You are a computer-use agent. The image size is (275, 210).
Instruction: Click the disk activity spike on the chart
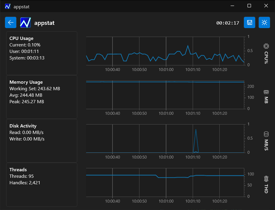tap(196, 130)
